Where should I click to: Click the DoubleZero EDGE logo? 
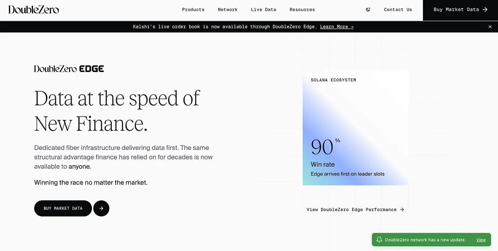click(69, 69)
